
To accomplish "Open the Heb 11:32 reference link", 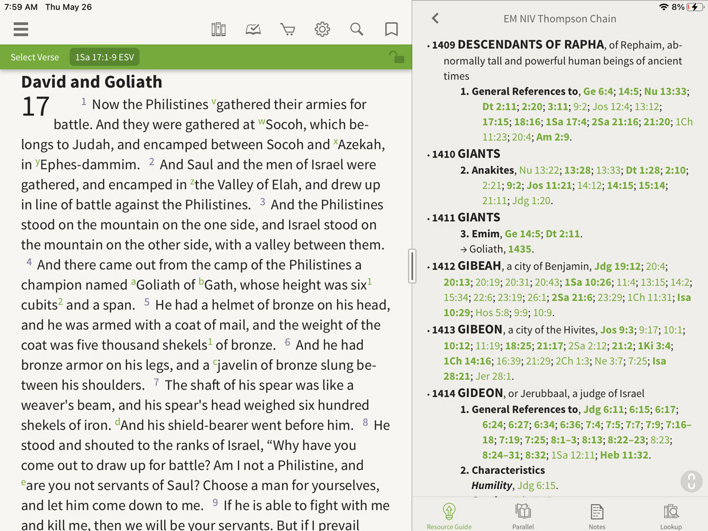I will 624,455.
